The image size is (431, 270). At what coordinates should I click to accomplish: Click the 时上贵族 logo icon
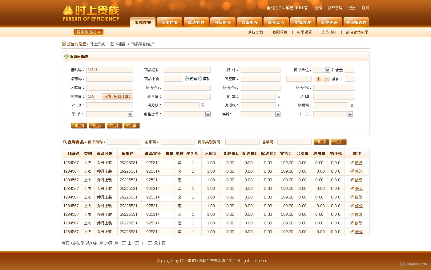click(x=68, y=11)
